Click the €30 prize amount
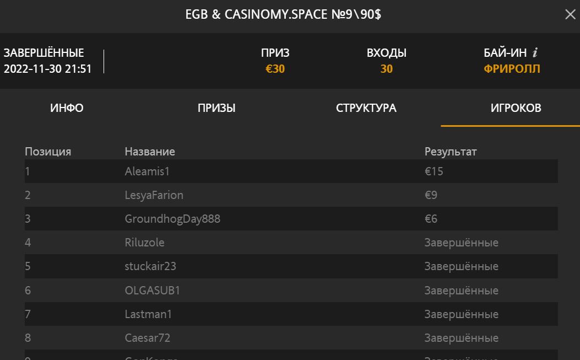Image resolution: width=580 pixels, height=360 pixels. click(275, 69)
